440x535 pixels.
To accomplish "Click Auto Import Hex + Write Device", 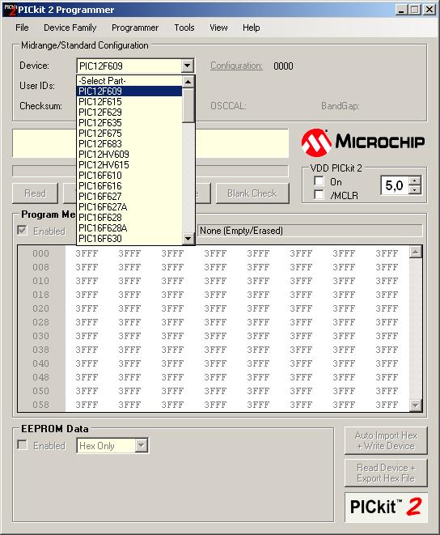I will 386,440.
